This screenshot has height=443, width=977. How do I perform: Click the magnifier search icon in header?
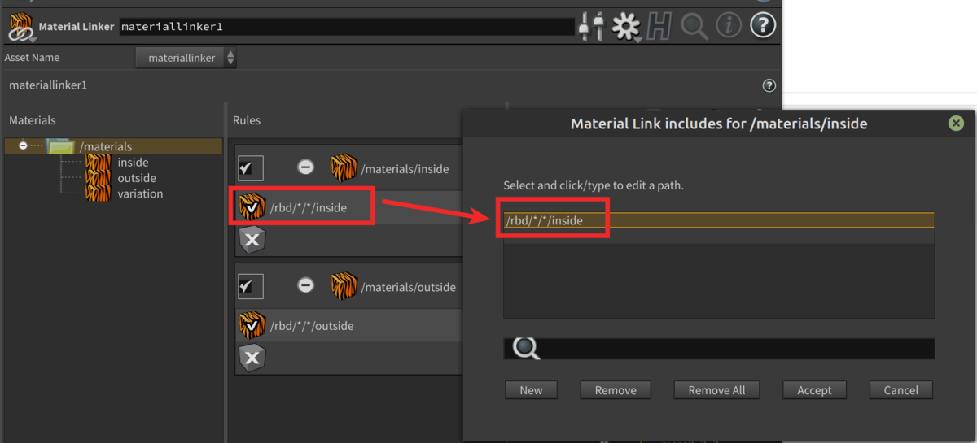pos(694,27)
